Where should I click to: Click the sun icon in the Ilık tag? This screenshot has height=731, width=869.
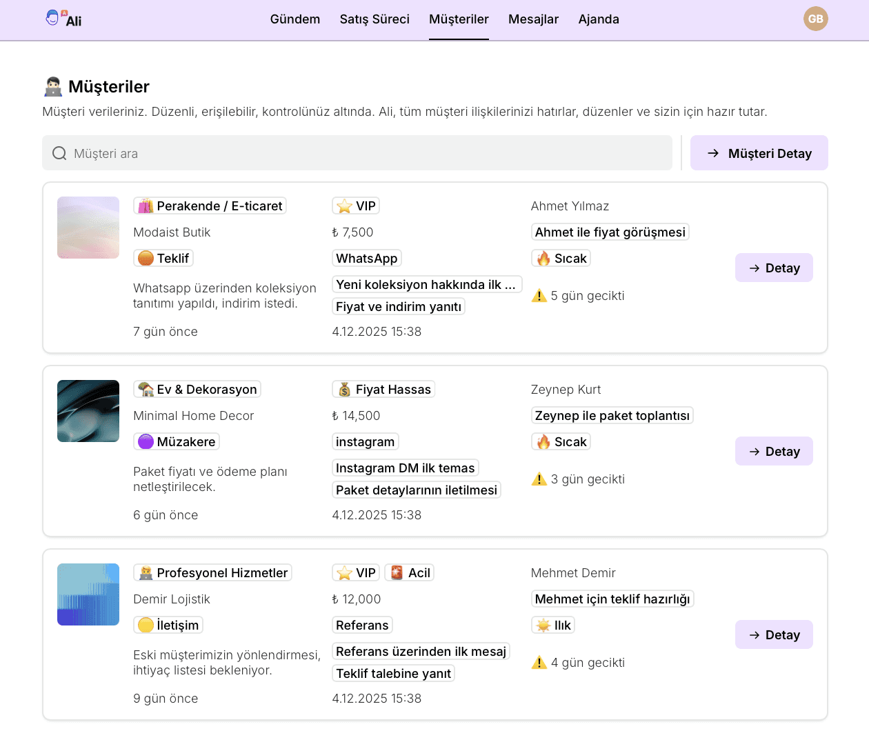coord(543,625)
